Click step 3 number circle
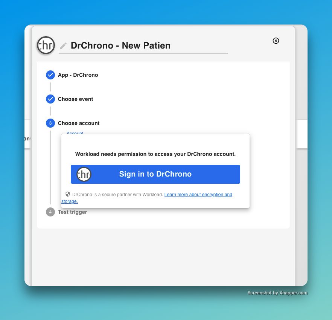 click(x=50, y=123)
